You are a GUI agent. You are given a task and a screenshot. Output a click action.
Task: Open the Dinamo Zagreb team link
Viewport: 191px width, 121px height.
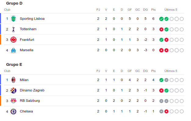pos(32,90)
